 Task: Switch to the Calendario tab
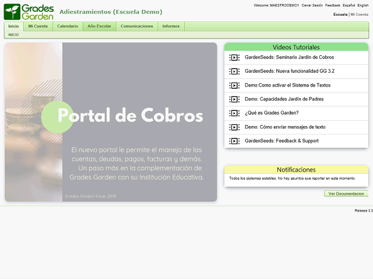68,26
